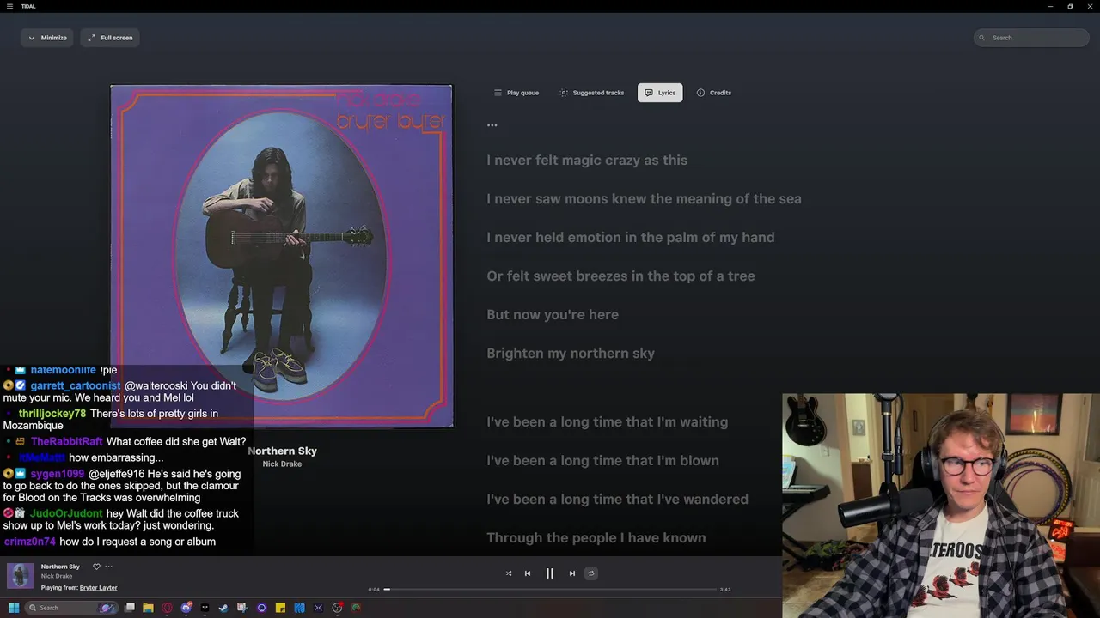Image resolution: width=1100 pixels, height=618 pixels.
Task: Open the Credits tab
Action: pyautogui.click(x=714, y=93)
